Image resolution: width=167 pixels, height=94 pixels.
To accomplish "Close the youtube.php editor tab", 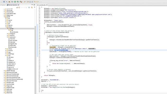I will 47,5.
